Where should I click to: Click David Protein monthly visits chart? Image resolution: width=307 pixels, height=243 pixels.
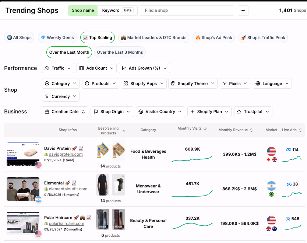(x=192, y=159)
